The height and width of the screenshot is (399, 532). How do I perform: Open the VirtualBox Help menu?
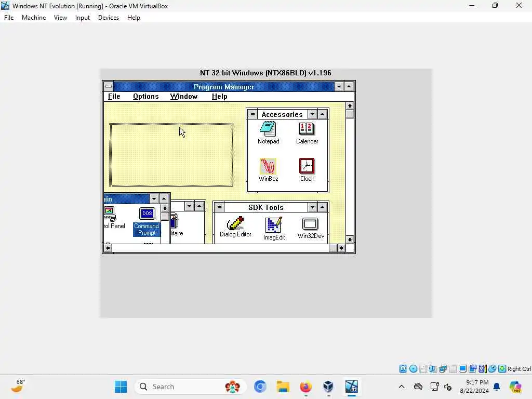(x=134, y=18)
